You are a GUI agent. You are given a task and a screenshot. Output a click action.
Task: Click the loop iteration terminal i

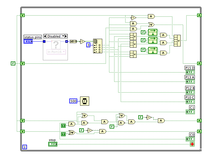point(25,147)
